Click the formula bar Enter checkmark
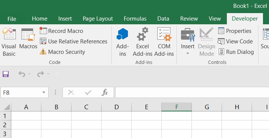The image size is (269, 138). 88,92
